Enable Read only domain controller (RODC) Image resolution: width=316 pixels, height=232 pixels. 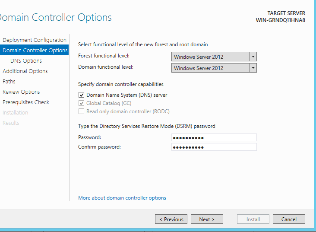pos(81,111)
